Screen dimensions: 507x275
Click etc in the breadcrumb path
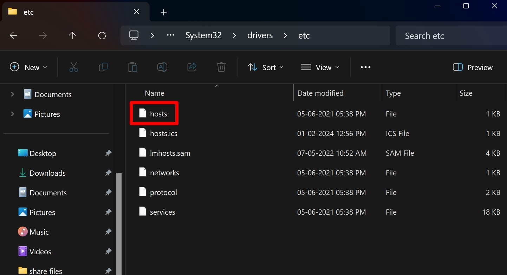point(304,35)
